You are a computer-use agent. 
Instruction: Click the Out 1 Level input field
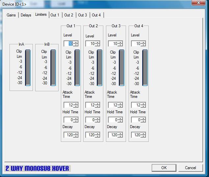(x=68, y=44)
